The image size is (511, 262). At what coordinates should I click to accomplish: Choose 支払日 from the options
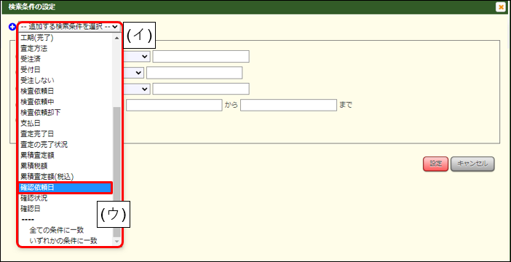(x=66, y=123)
